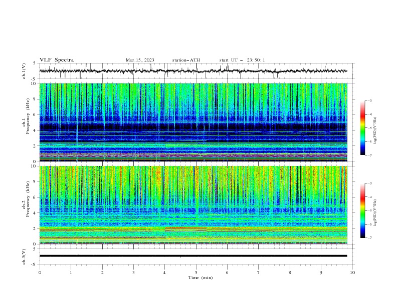This screenshot has height=306, width=397.
Task: Click the 'VLF Spectra' title text
Action: [x=57, y=60]
